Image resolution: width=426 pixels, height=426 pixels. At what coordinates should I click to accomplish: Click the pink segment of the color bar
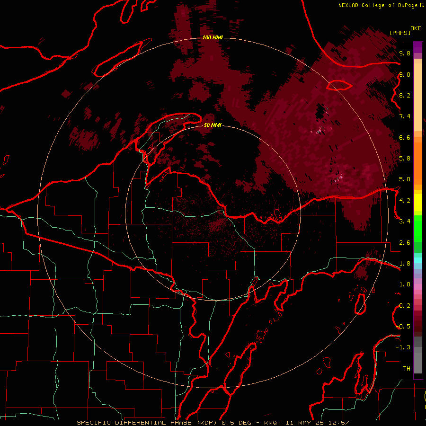click(x=418, y=287)
